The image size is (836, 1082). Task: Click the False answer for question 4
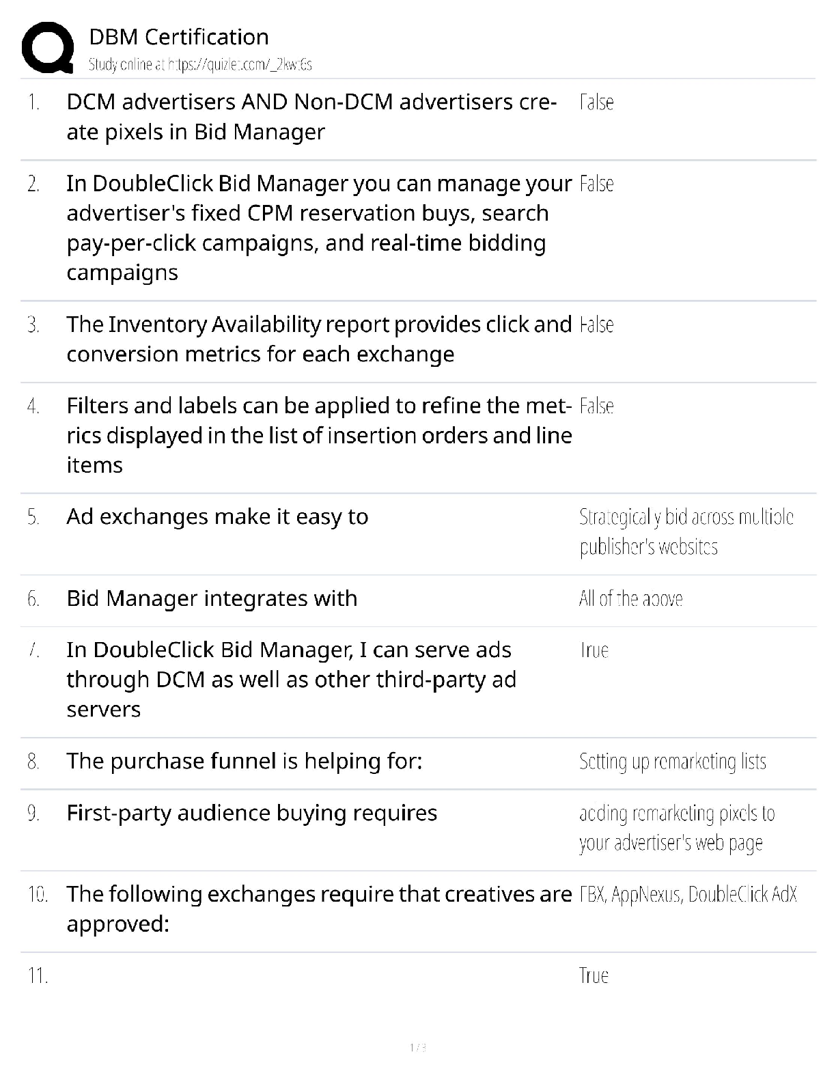[x=596, y=406]
